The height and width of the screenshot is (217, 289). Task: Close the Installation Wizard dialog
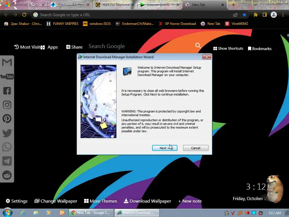pyautogui.click(x=207, y=57)
